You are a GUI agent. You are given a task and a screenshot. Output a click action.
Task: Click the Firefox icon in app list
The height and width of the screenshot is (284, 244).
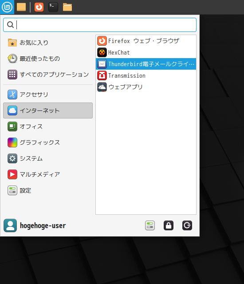[102, 41]
